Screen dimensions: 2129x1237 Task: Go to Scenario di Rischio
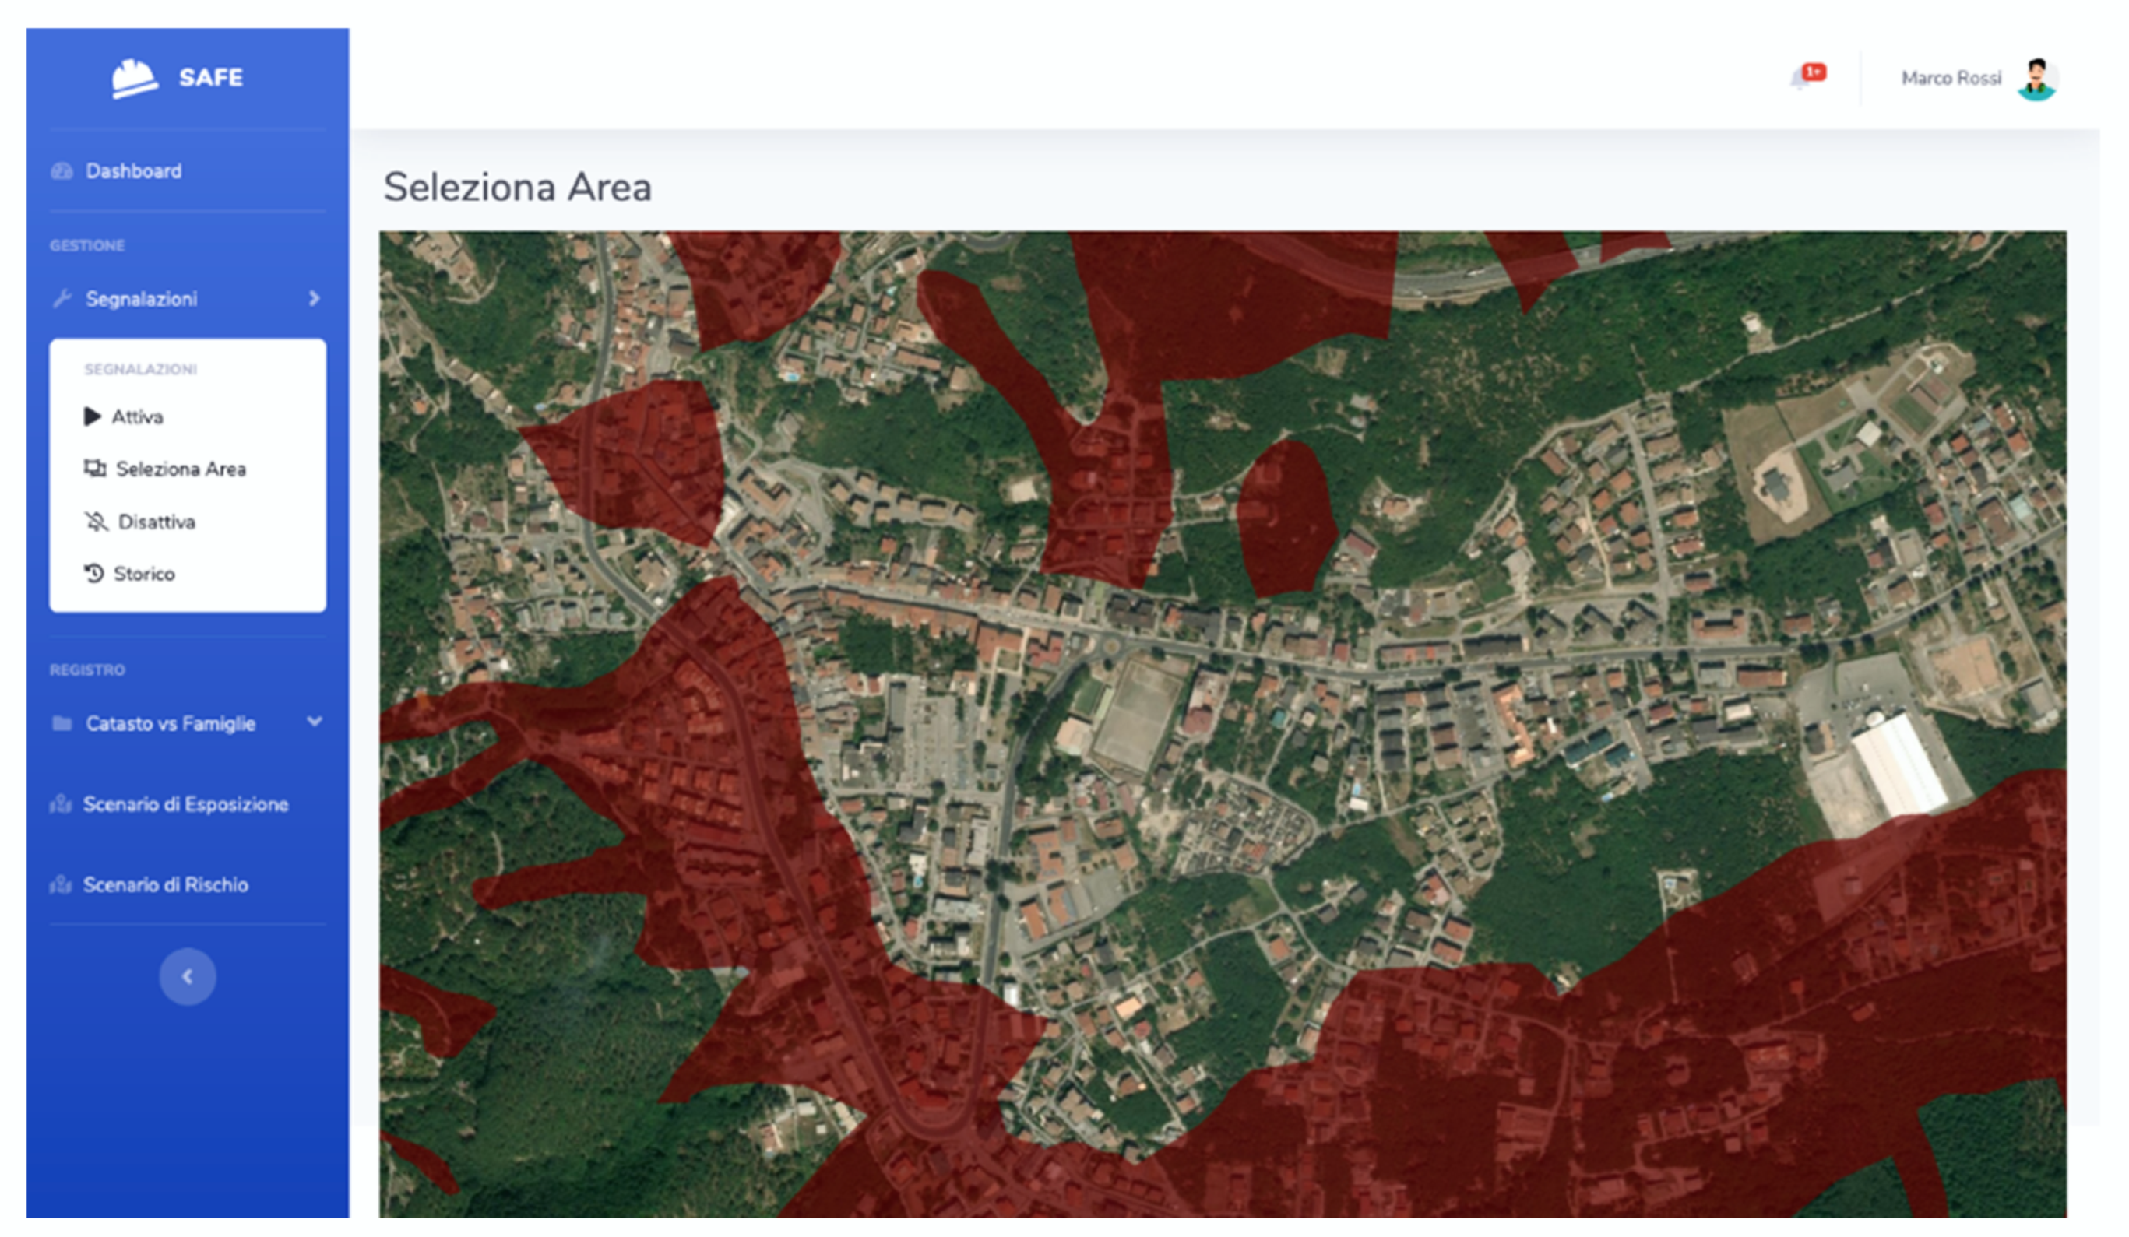(166, 885)
